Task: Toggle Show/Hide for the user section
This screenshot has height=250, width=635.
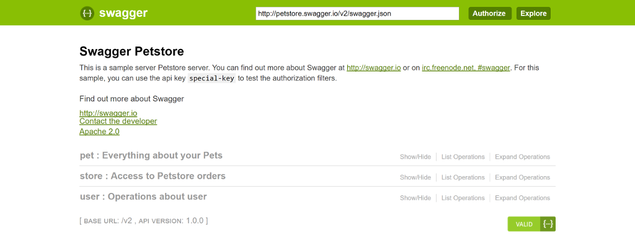Action: click(415, 198)
